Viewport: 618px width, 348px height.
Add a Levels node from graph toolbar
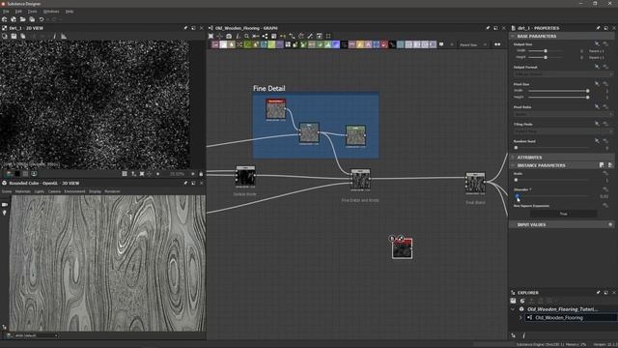point(327,44)
